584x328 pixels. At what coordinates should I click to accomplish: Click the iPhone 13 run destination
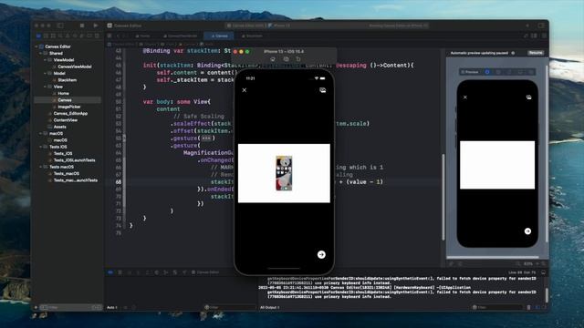pos(280,26)
